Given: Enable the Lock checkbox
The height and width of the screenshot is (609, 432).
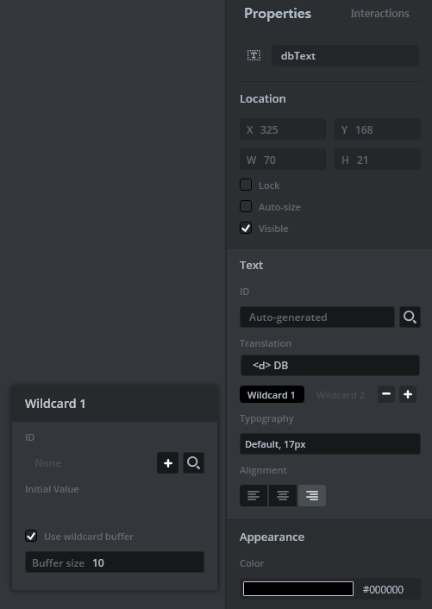Looking at the screenshot, I should pyautogui.click(x=246, y=185).
